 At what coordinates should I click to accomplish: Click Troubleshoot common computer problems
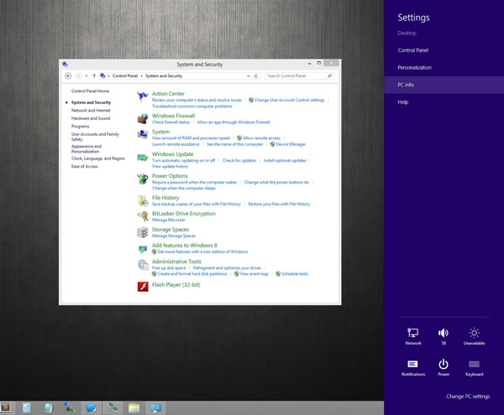pyautogui.click(x=192, y=106)
